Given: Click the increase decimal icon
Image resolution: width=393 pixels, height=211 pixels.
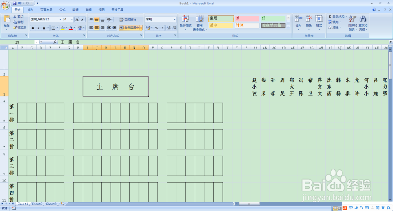Looking at the screenshot, I should click(x=169, y=28).
